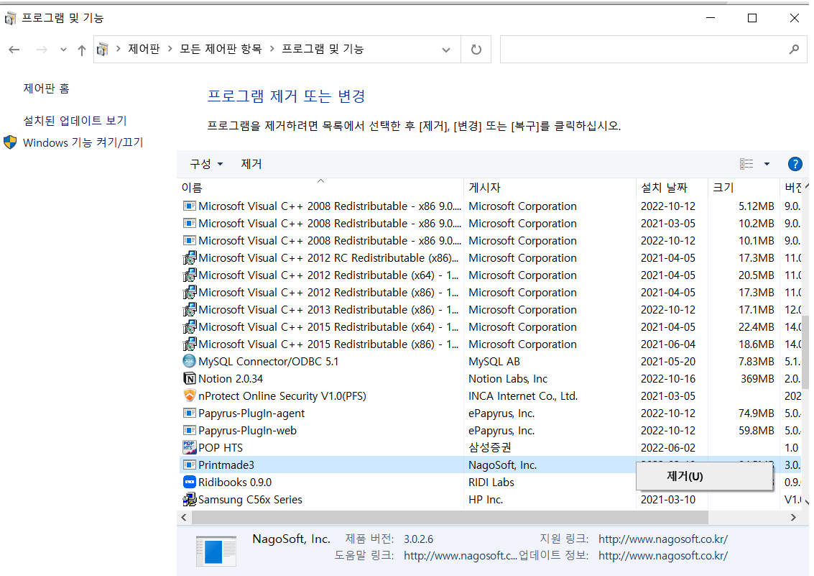Navigate back using the back arrow
This screenshot has height=576, width=814.
[x=14, y=49]
